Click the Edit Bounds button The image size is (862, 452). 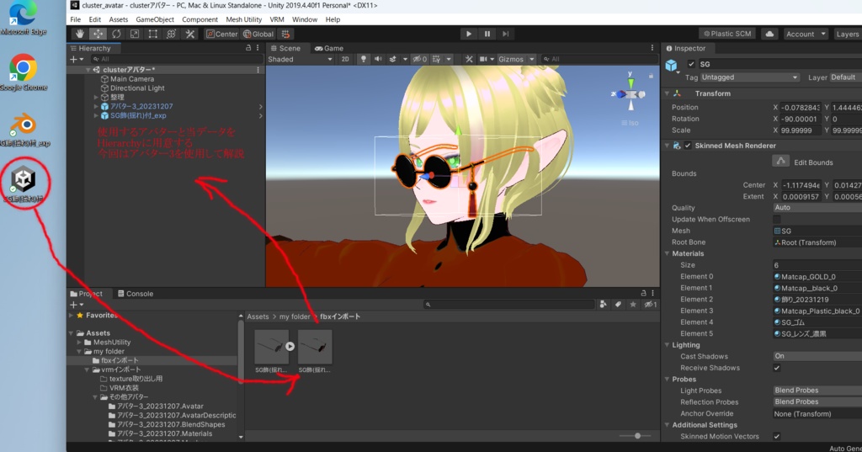(780, 161)
